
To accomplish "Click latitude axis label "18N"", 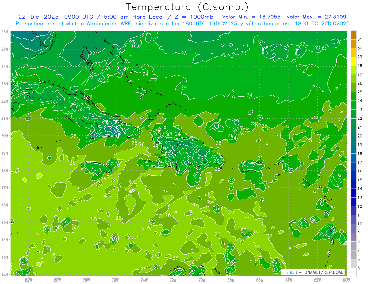I will tap(4, 170).
